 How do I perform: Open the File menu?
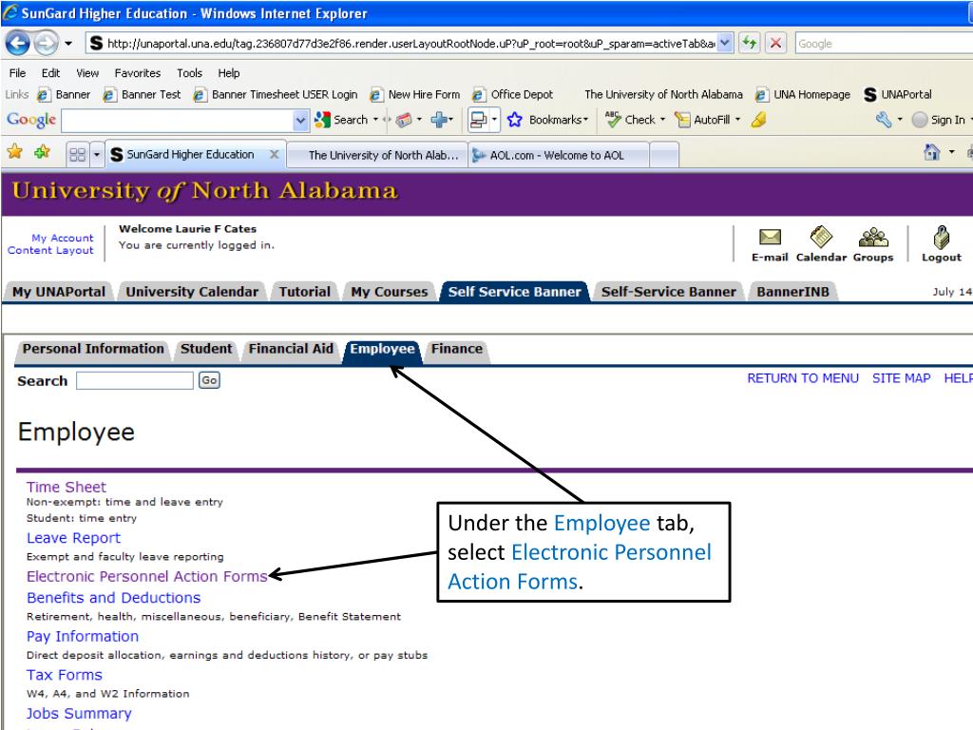[17, 72]
